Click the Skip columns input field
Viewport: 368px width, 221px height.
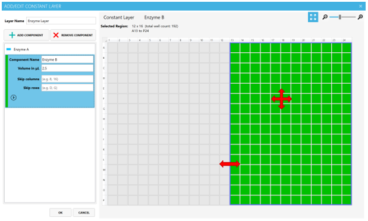[67, 79]
